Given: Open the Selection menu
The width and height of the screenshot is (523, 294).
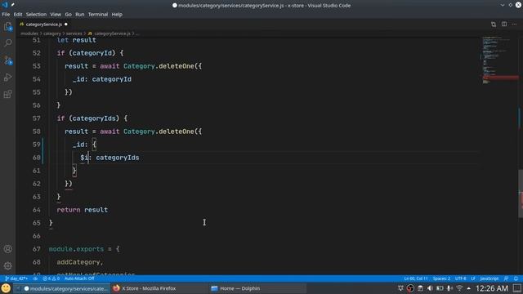Looking at the screenshot, I should tap(36, 15).
